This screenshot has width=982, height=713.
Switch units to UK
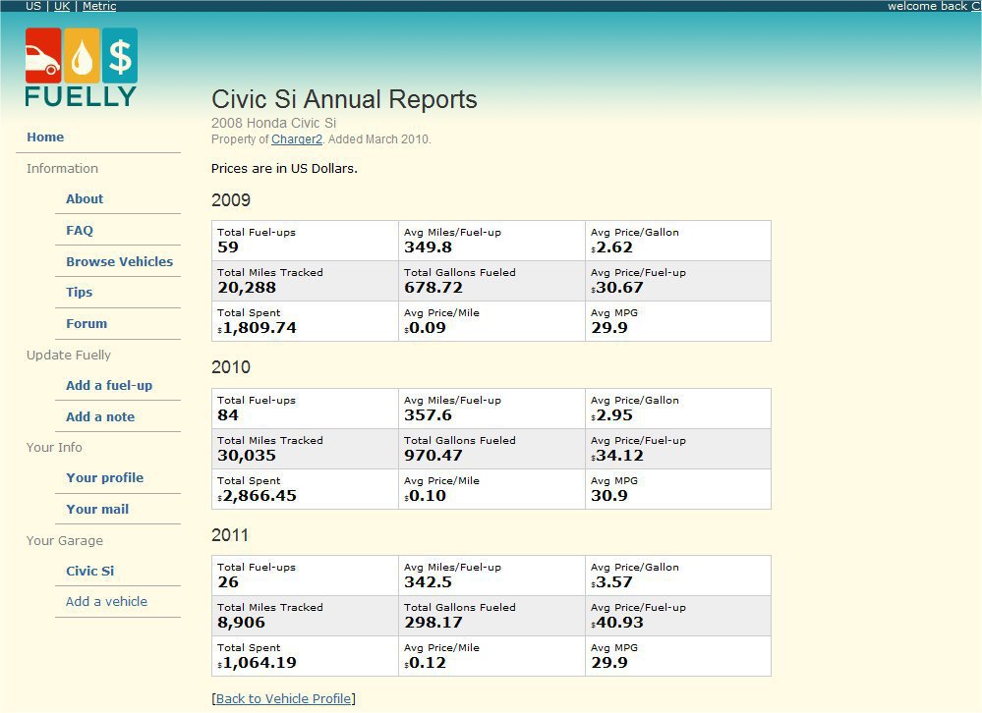62,6
